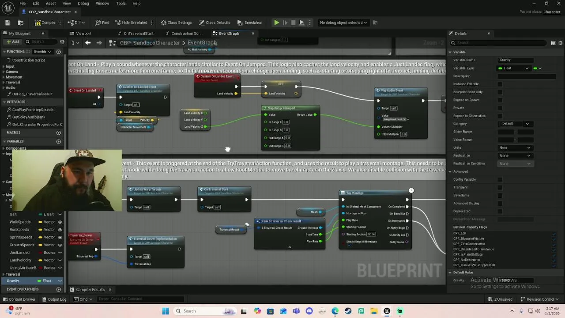Click the Find toolbar button
This screenshot has width=565, height=318.
(102, 23)
